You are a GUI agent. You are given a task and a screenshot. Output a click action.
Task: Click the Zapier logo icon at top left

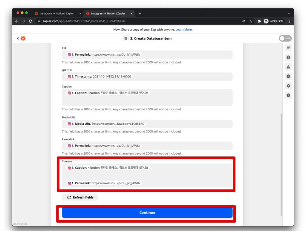tap(23, 38)
